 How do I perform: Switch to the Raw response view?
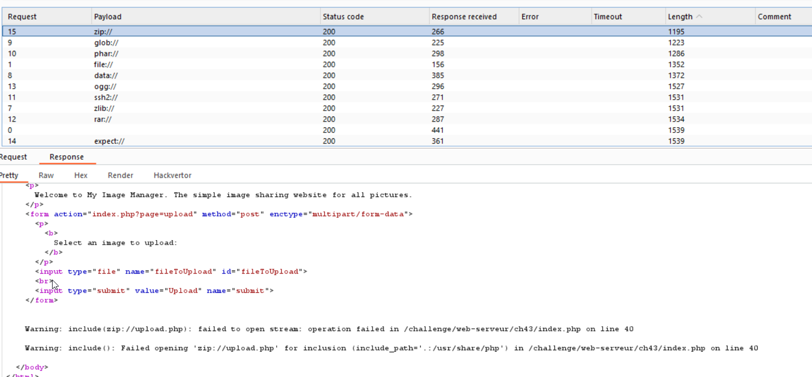[x=46, y=175]
